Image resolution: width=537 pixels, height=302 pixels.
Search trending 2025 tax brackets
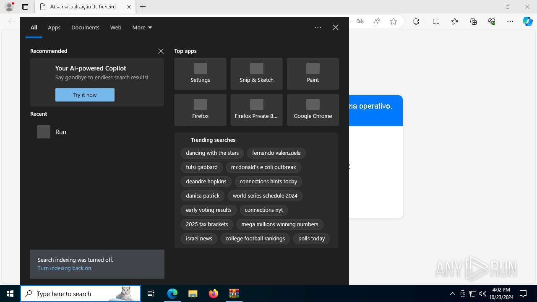coord(207,224)
